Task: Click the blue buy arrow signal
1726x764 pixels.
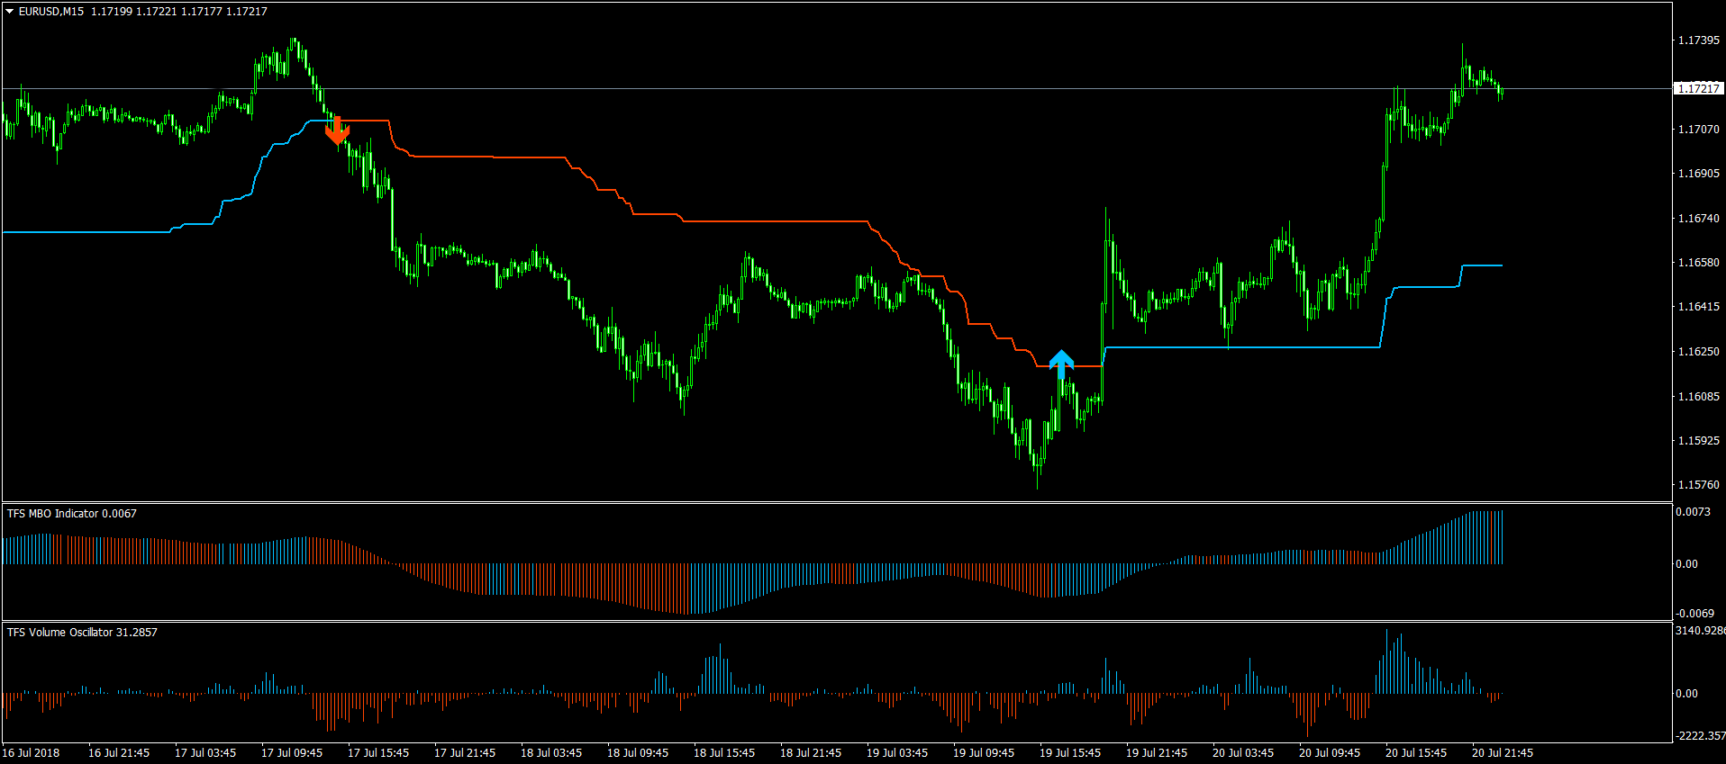Action: tap(1061, 363)
